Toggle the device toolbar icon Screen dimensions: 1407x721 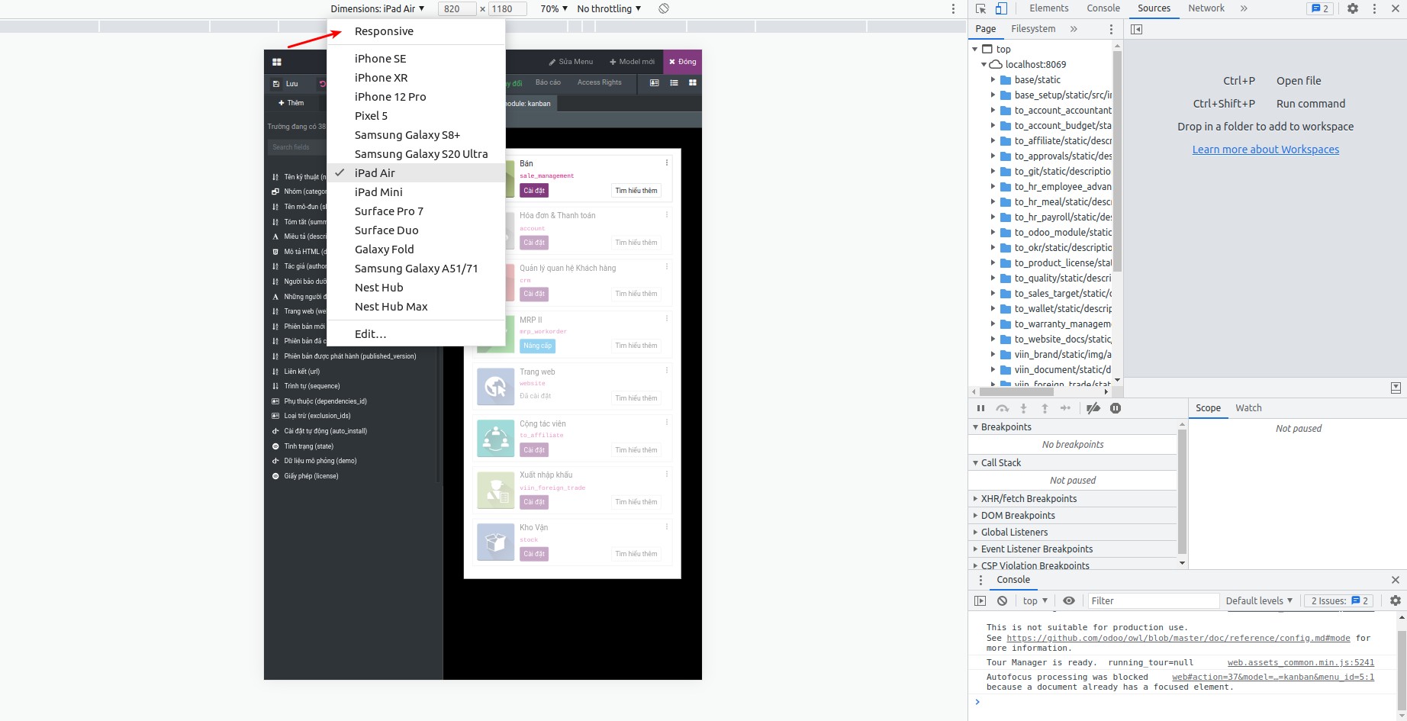point(1001,8)
